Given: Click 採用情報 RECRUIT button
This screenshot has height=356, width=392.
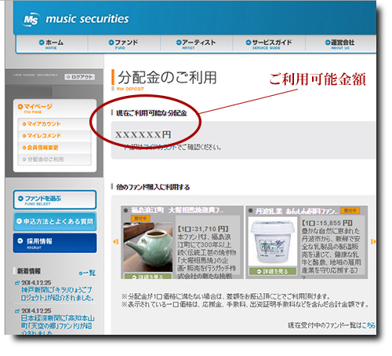Looking at the screenshot, I should [55, 243].
